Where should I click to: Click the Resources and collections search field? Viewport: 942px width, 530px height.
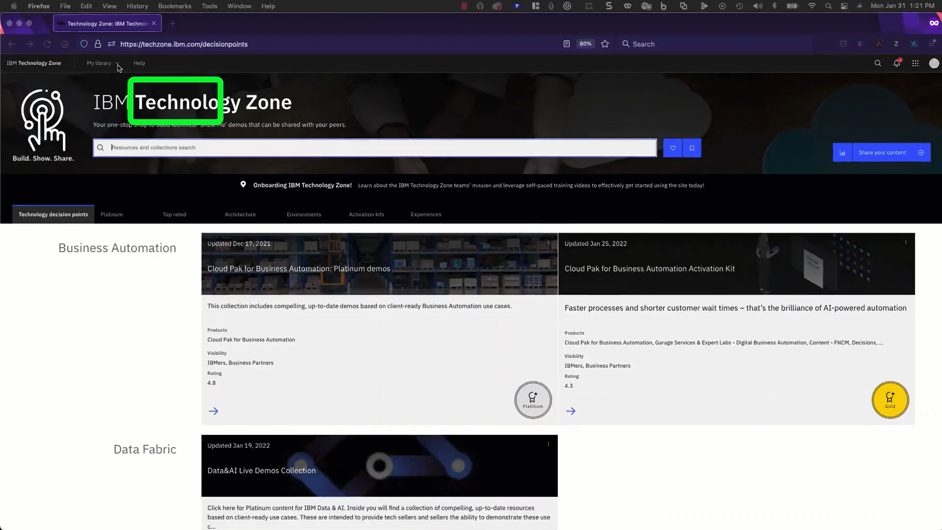(x=375, y=148)
